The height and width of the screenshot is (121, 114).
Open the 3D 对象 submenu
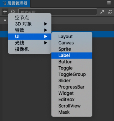click(30, 24)
